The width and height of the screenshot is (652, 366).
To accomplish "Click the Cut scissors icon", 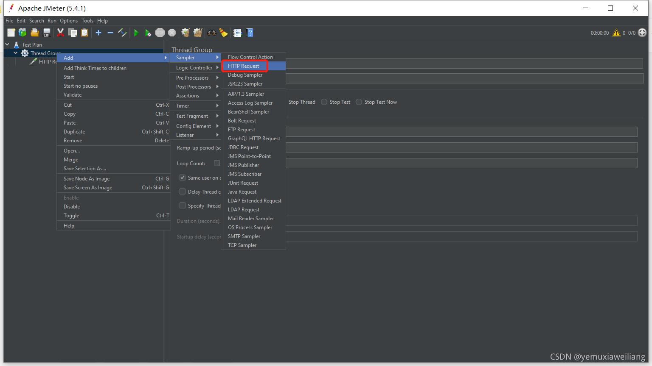I will pos(60,33).
